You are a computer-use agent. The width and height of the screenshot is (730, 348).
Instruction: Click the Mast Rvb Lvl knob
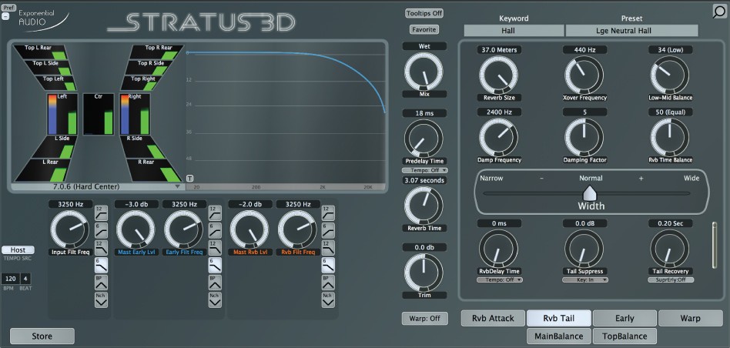point(249,229)
